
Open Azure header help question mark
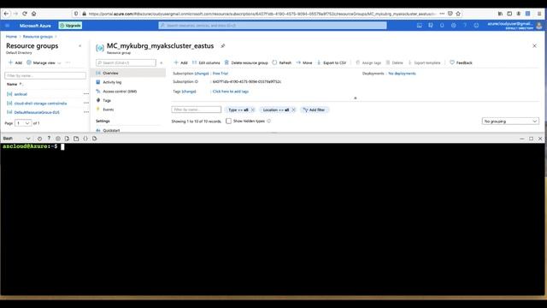click(465, 26)
